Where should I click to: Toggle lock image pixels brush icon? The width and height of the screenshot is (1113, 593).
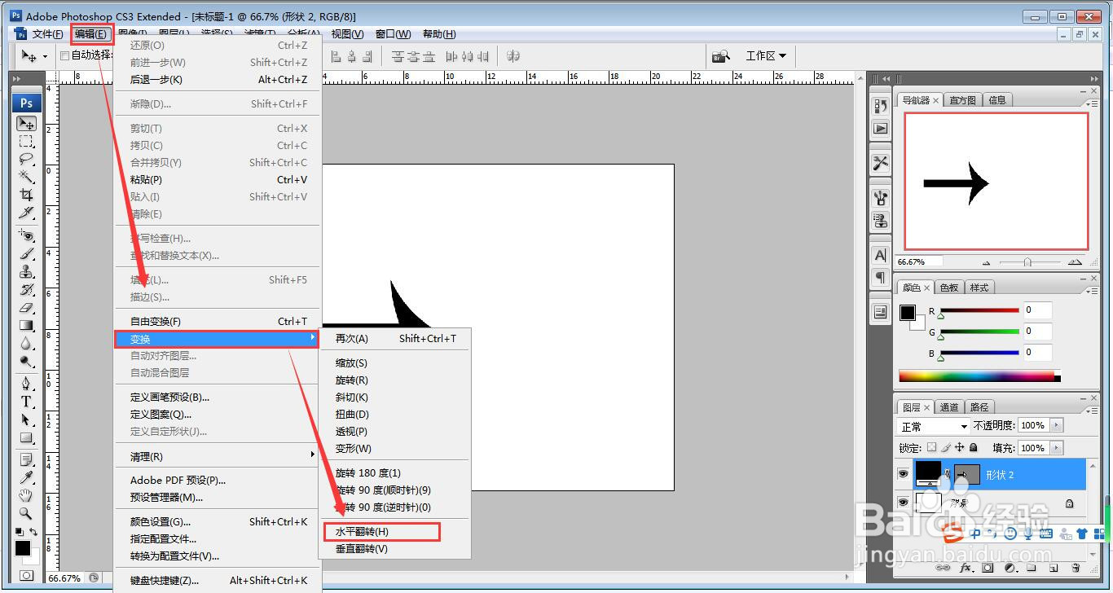[x=945, y=447]
